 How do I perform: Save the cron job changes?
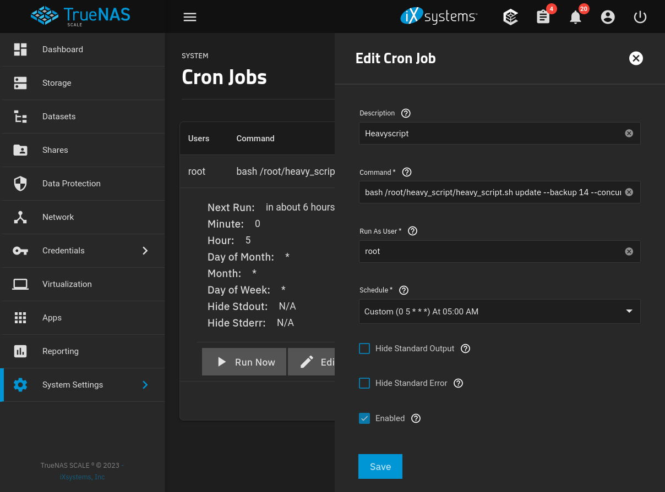[x=380, y=466]
